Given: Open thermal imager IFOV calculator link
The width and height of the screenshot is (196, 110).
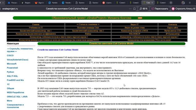Looking at the screenshot, I should (x=59, y=40).
